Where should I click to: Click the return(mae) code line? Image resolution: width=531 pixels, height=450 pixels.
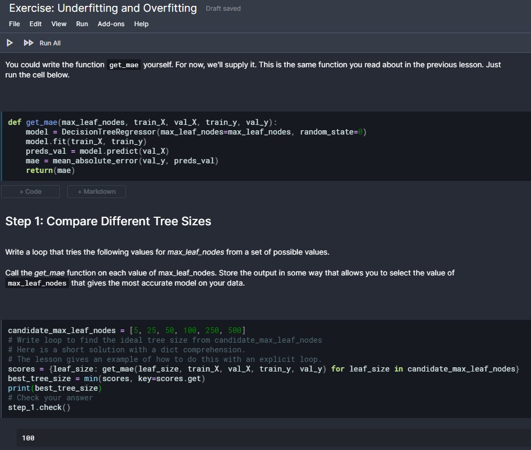point(50,170)
